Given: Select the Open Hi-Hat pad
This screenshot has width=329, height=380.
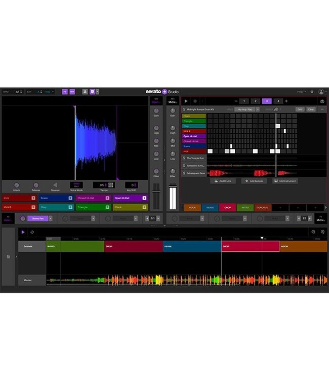Looking at the screenshot, I should pos(130,198).
